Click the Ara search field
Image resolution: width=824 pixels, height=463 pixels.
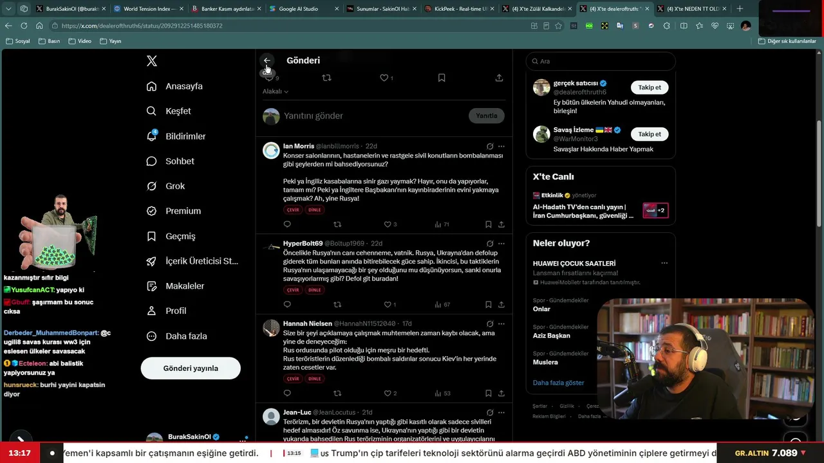coord(601,61)
